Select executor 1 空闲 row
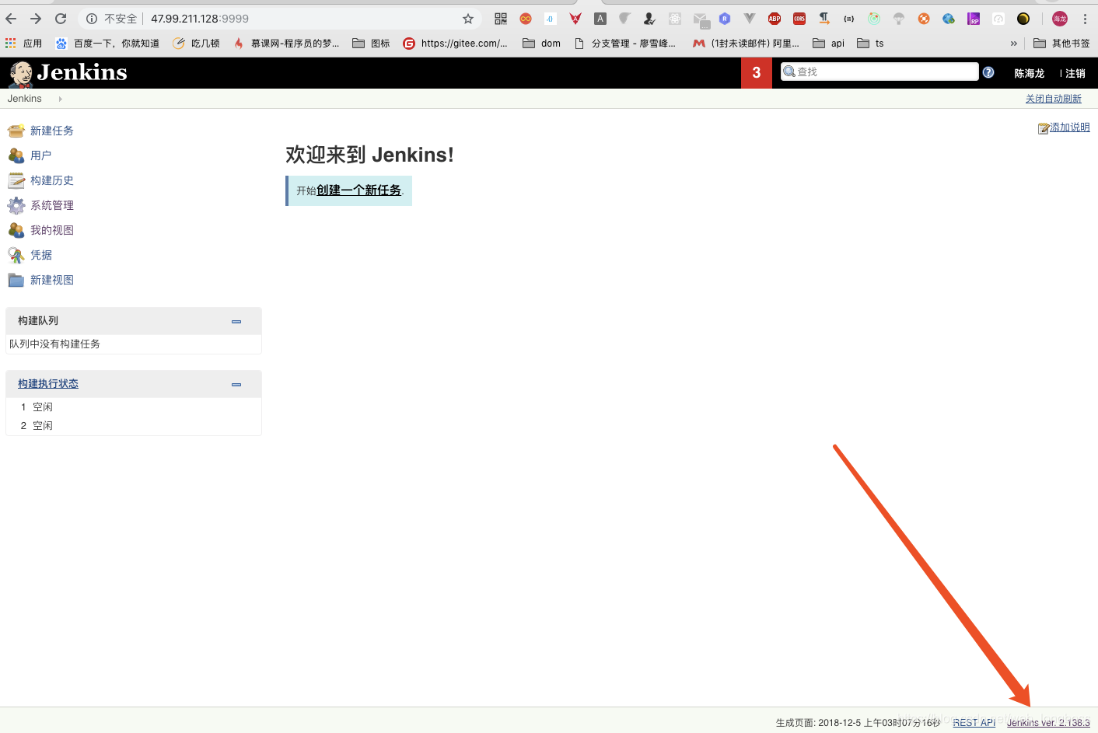Screen dimensions: 1098x733 134,407
